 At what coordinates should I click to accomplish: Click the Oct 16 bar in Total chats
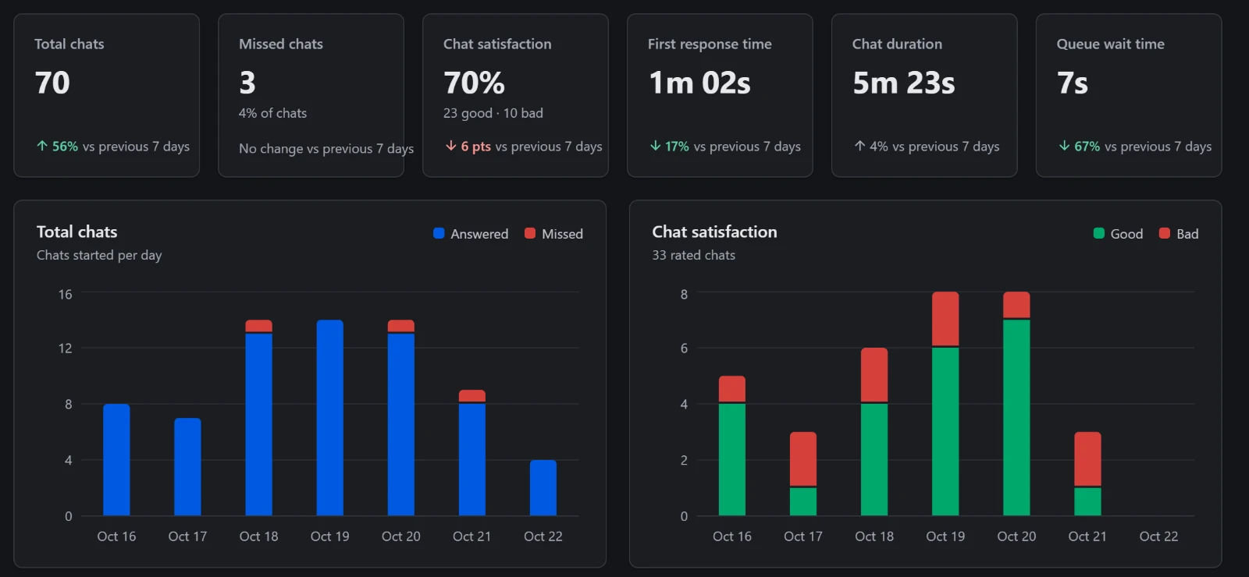pyautogui.click(x=116, y=459)
